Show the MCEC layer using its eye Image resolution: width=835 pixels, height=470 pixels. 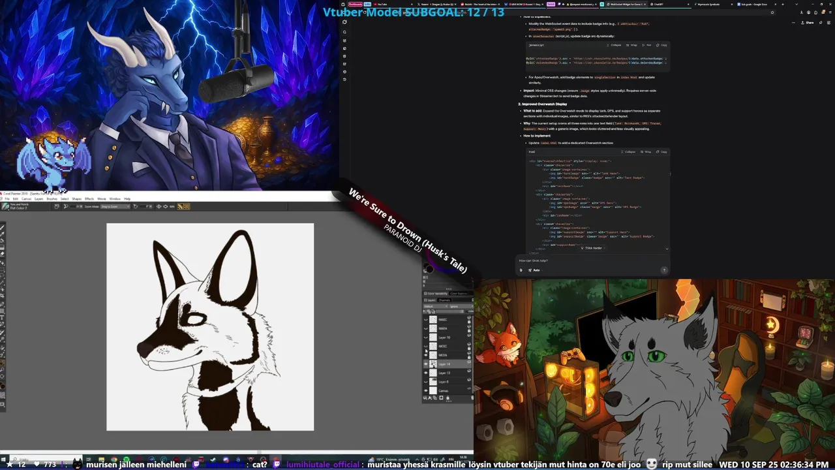coord(426,347)
